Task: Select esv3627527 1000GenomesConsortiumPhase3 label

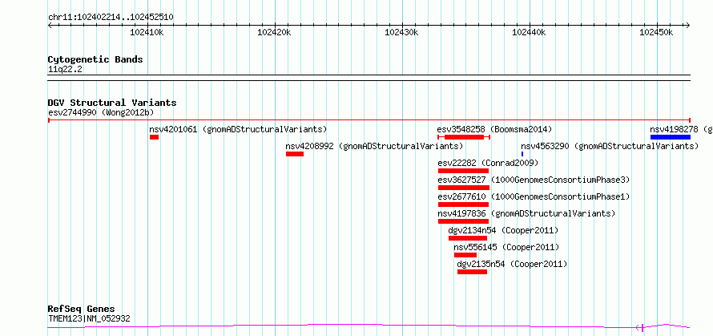Action: click(534, 180)
